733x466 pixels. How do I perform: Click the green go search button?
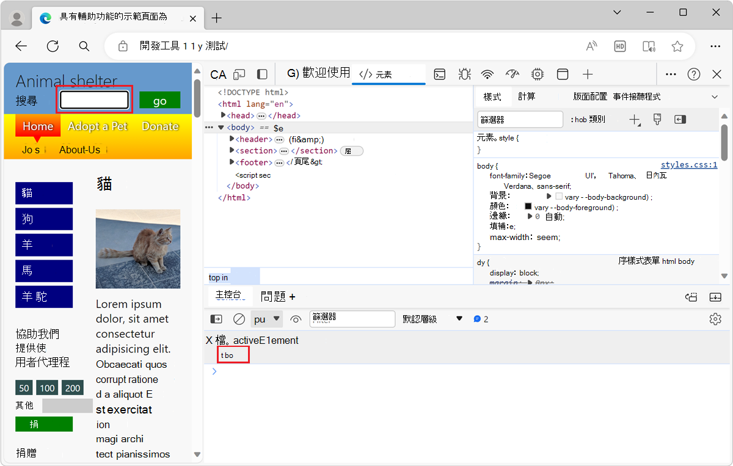point(159,100)
